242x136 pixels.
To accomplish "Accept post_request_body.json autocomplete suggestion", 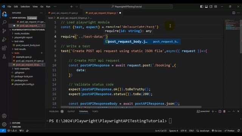I will pos(142,42).
